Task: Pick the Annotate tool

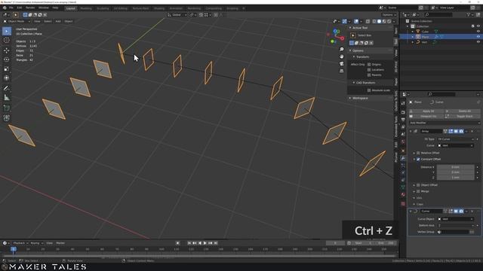Action: tap(7, 88)
